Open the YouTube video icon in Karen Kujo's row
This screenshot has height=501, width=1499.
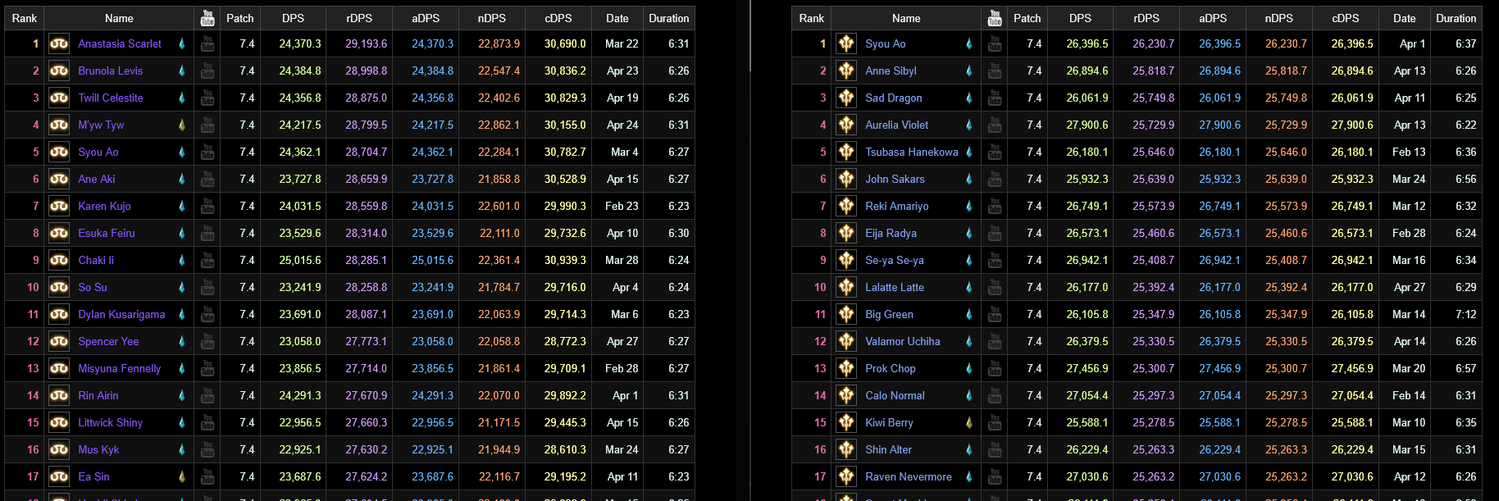pos(207,206)
